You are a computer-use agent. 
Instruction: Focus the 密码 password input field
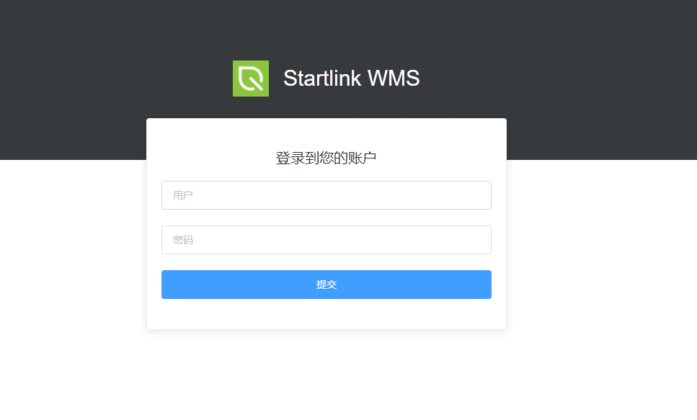click(327, 240)
